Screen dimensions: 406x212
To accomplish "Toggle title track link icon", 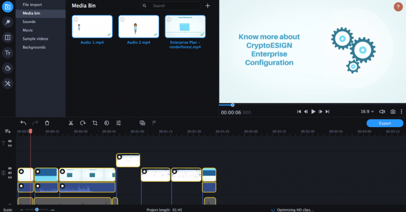I will pyautogui.click(x=10, y=146).
